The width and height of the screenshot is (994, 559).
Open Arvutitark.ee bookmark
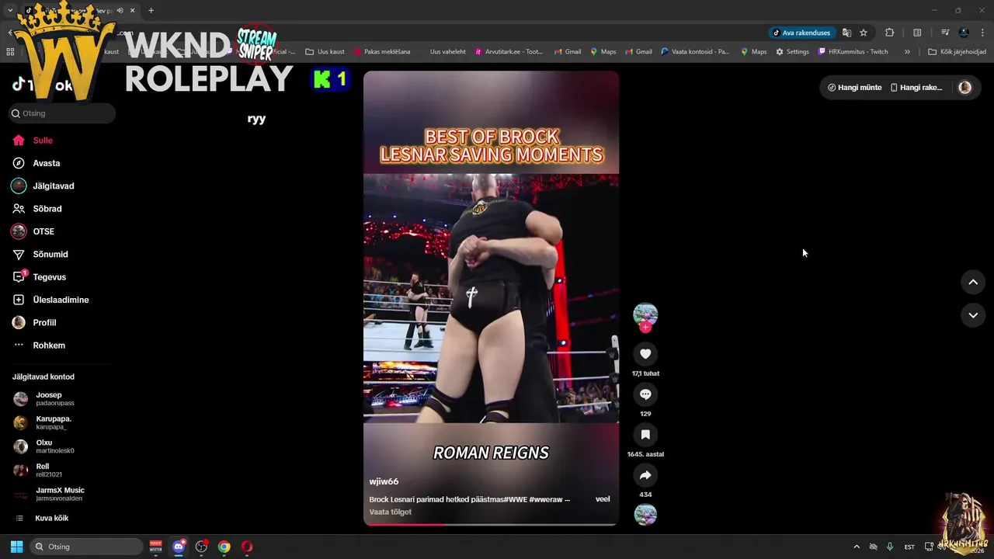click(x=509, y=52)
